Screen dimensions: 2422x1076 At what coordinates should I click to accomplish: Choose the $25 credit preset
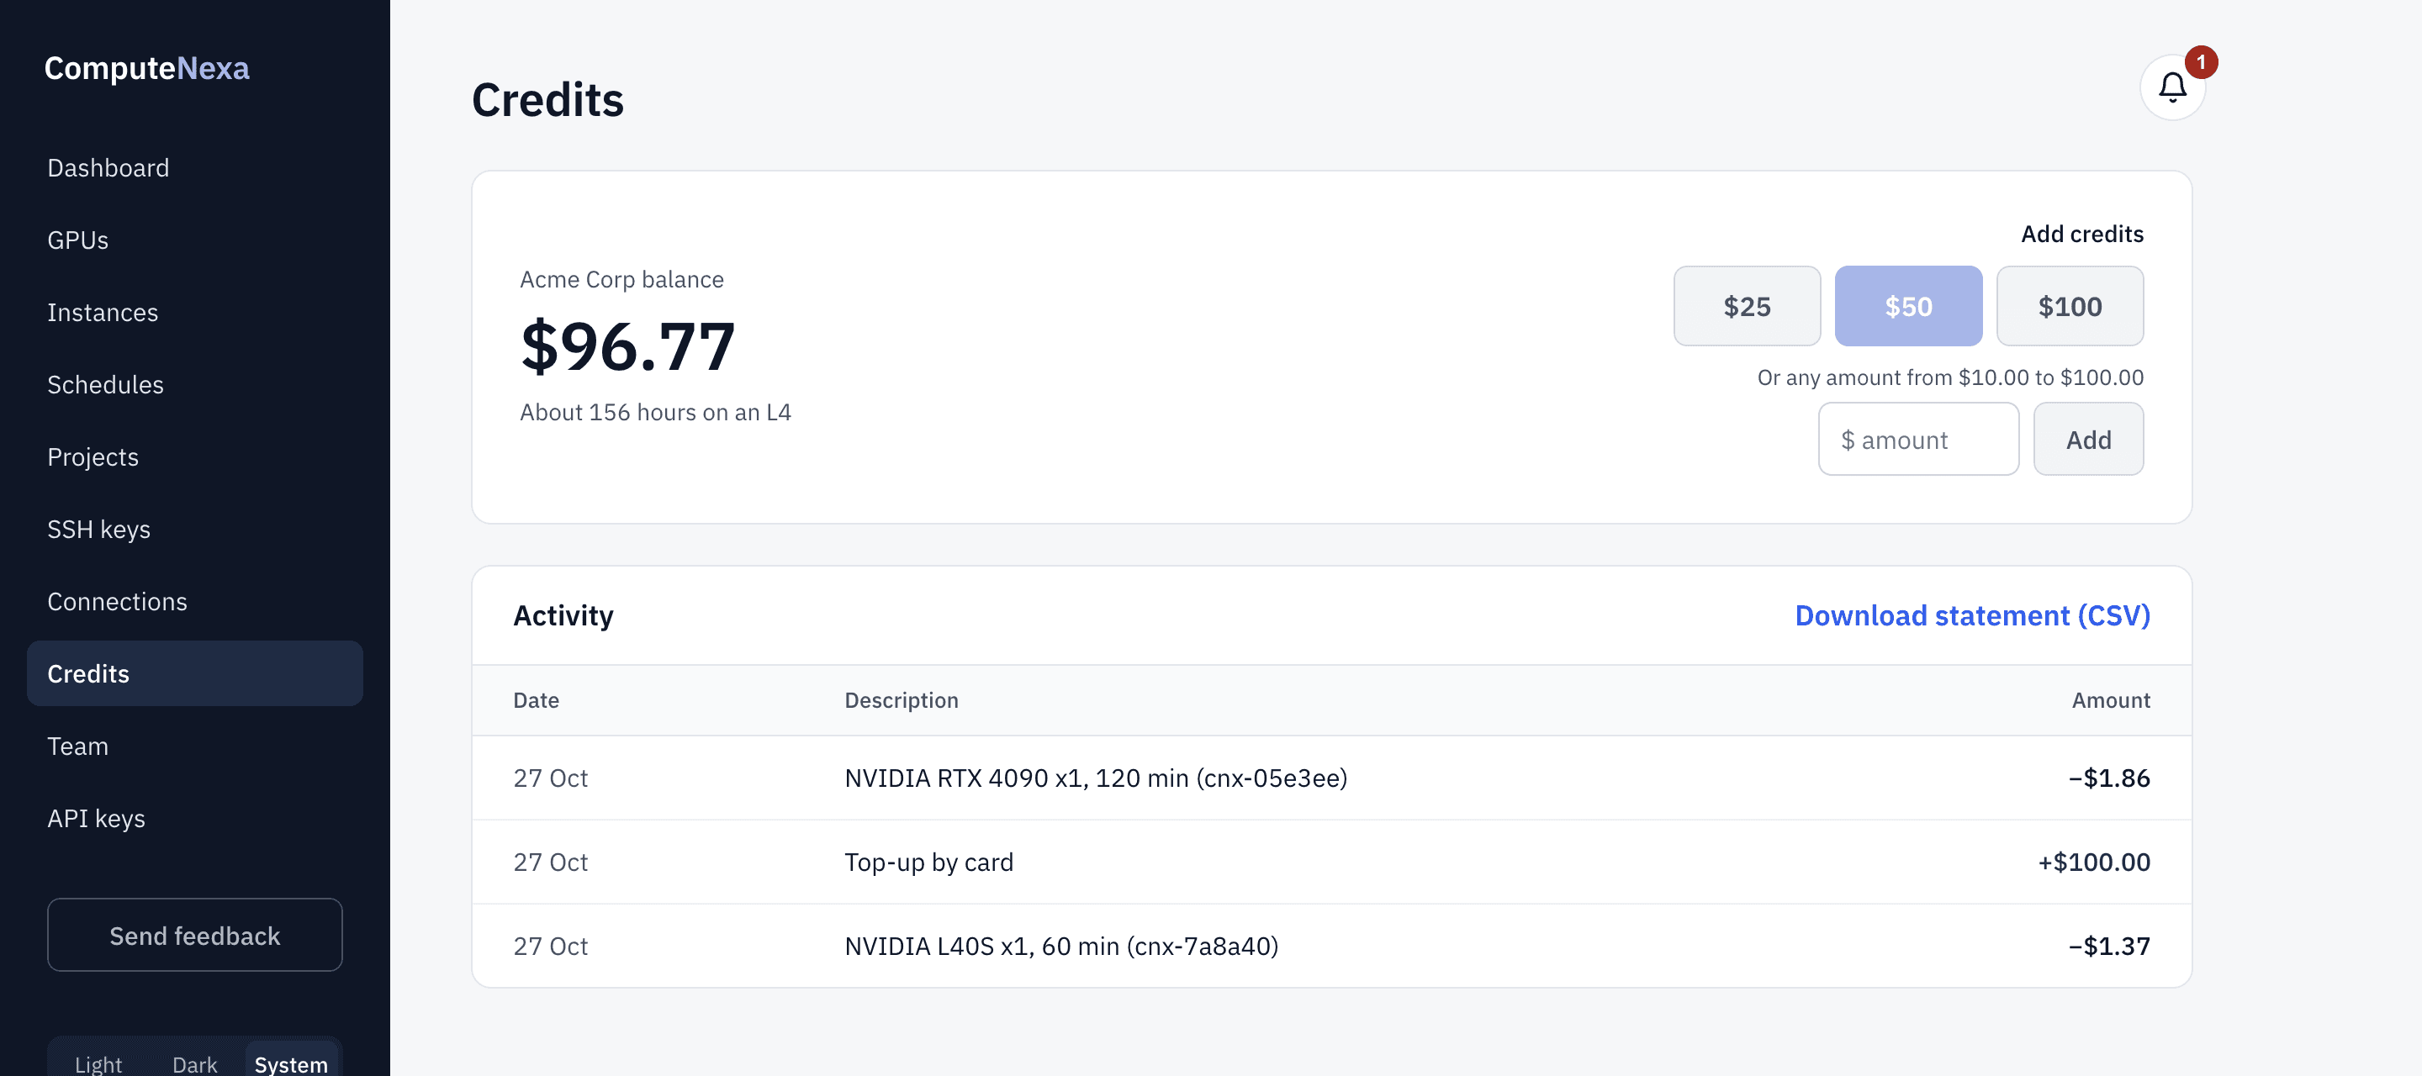coord(1747,306)
